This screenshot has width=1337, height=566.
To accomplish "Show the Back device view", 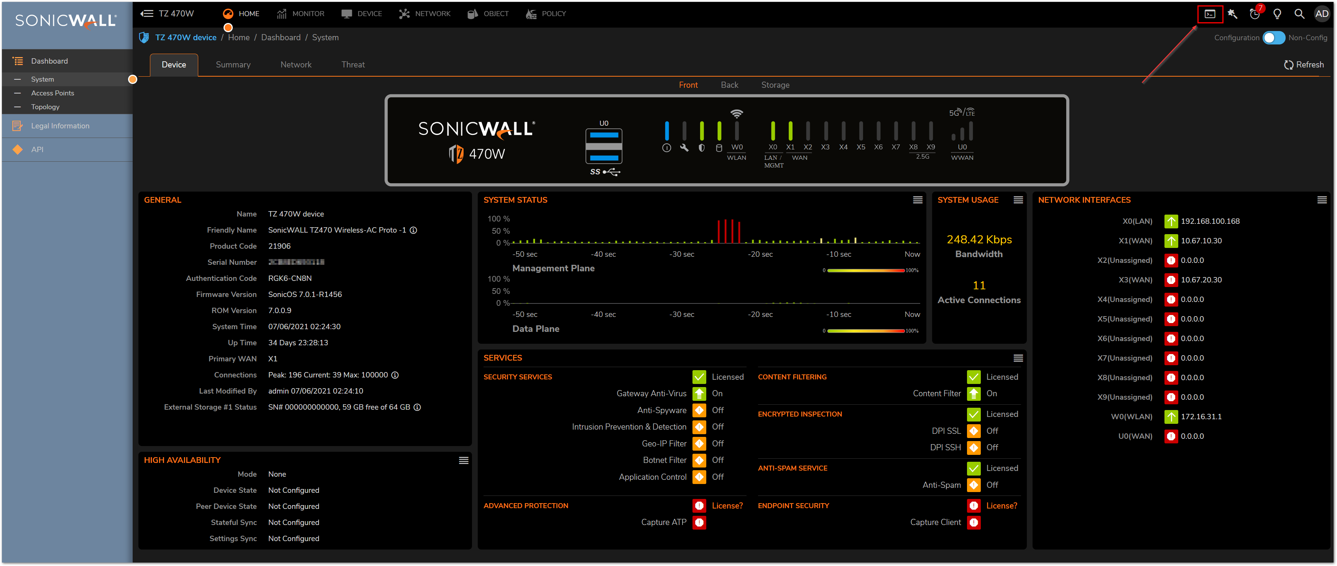I will [x=729, y=85].
